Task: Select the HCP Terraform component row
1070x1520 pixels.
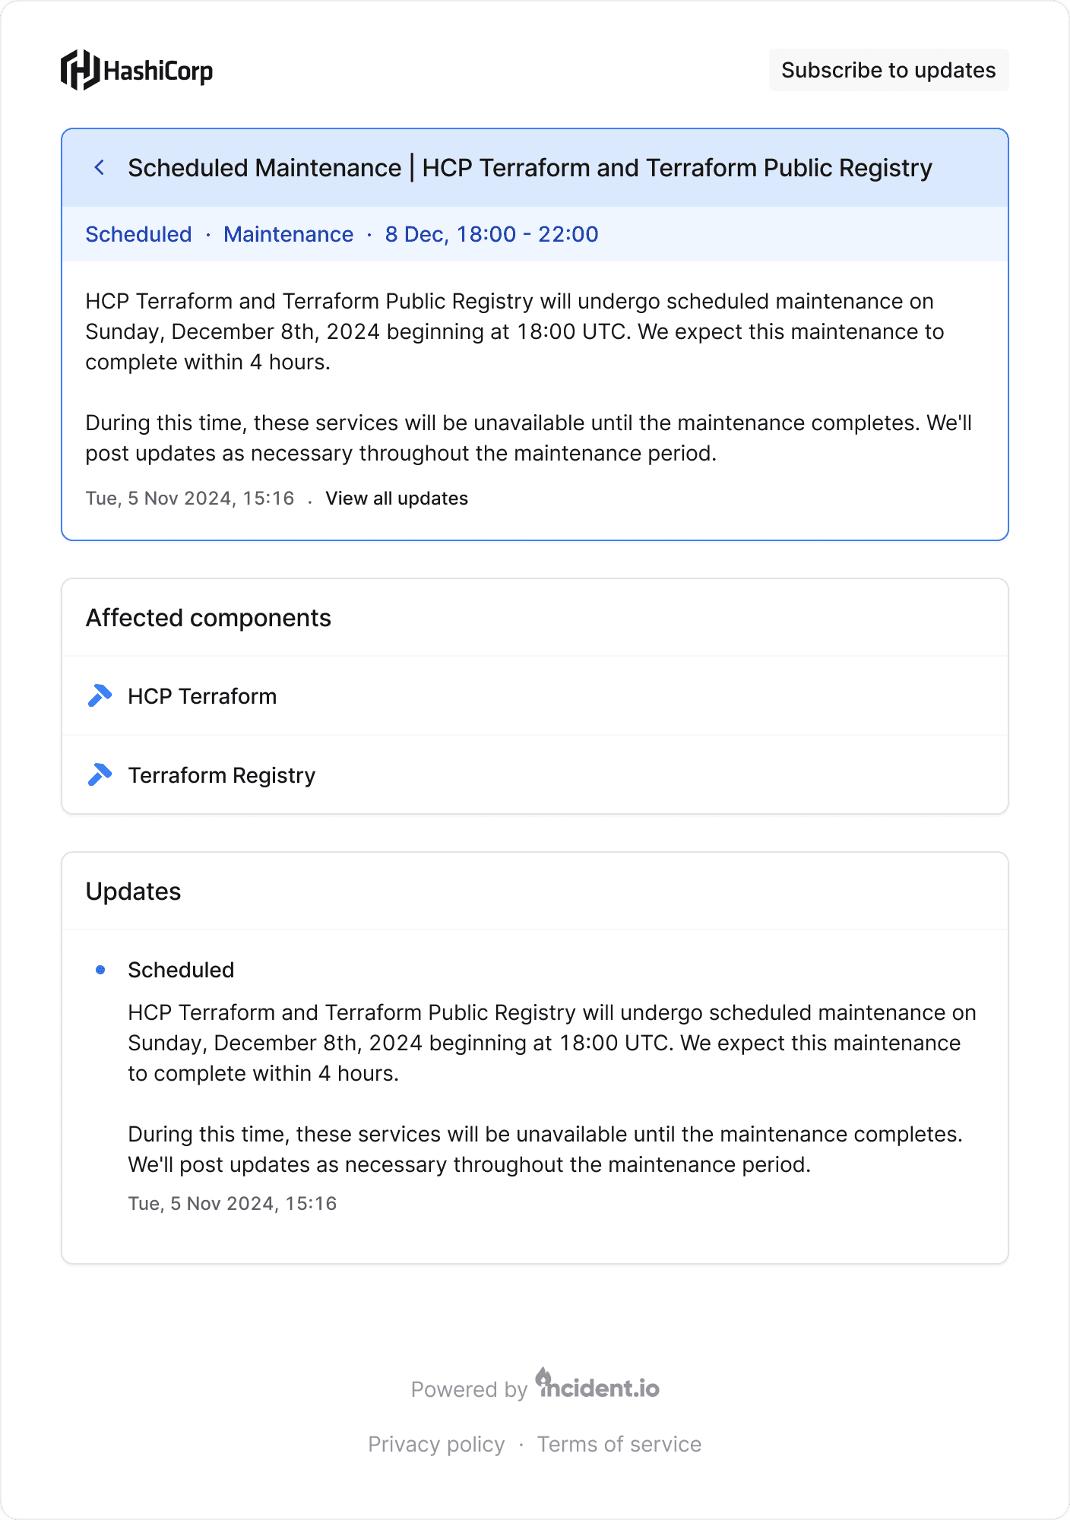Action: click(x=202, y=695)
